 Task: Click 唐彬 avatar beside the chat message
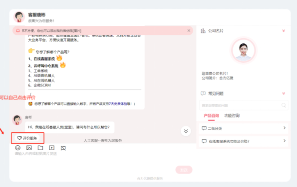(x=17, y=120)
